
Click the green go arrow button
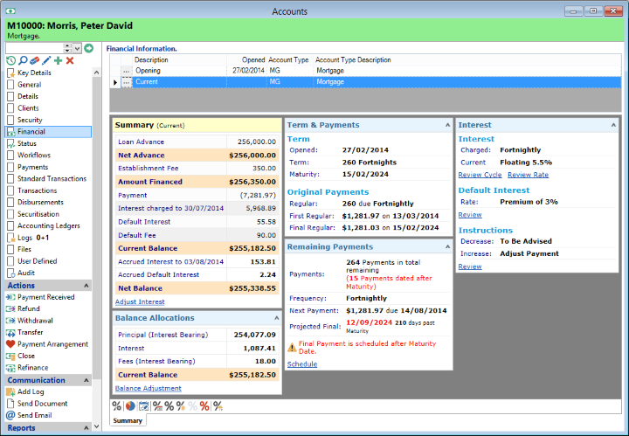coord(88,48)
